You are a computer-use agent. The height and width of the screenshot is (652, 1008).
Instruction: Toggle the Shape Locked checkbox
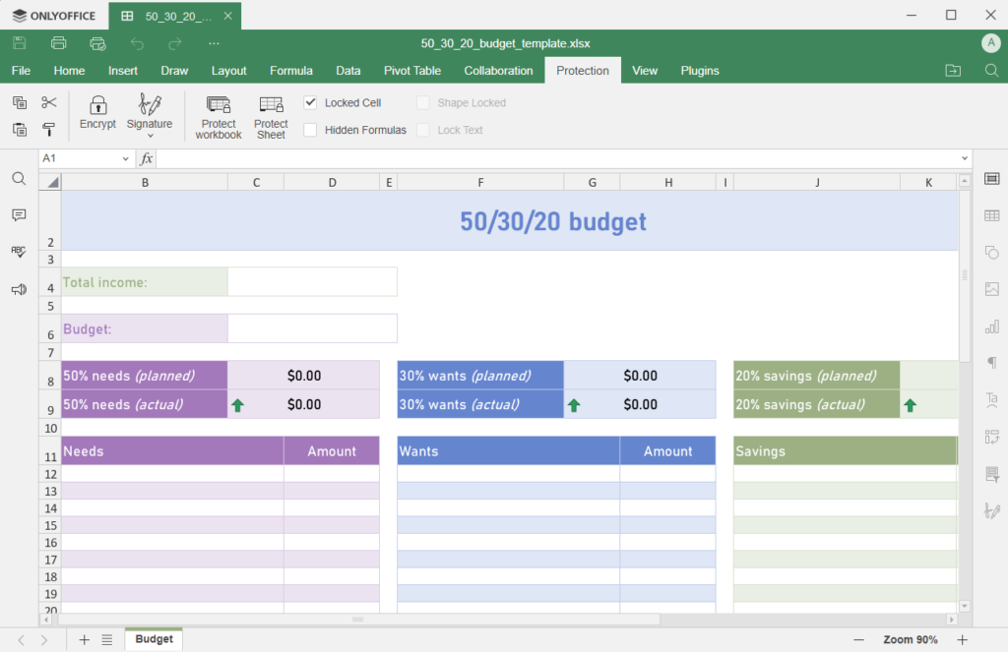click(x=423, y=102)
